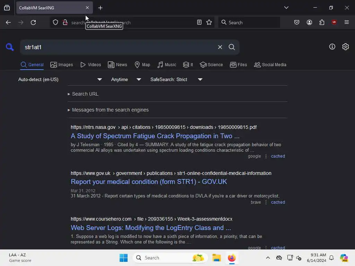The width and height of the screenshot is (355, 266).
Task: Click the coursehero.com result URL
Action: [151, 219]
